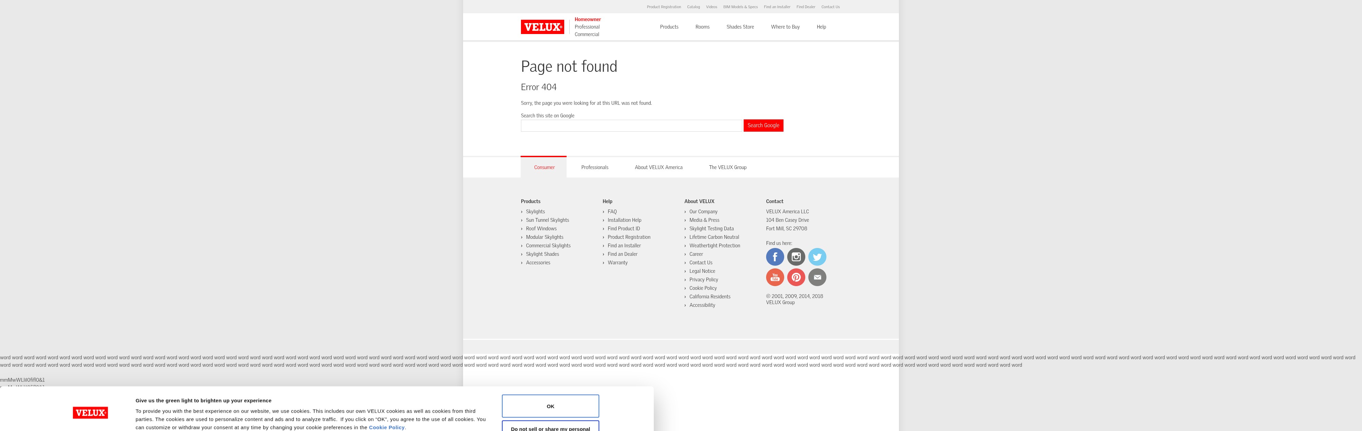Open the Roof Windows footer link
Image resolution: width=1362 pixels, height=431 pixels.
click(541, 229)
